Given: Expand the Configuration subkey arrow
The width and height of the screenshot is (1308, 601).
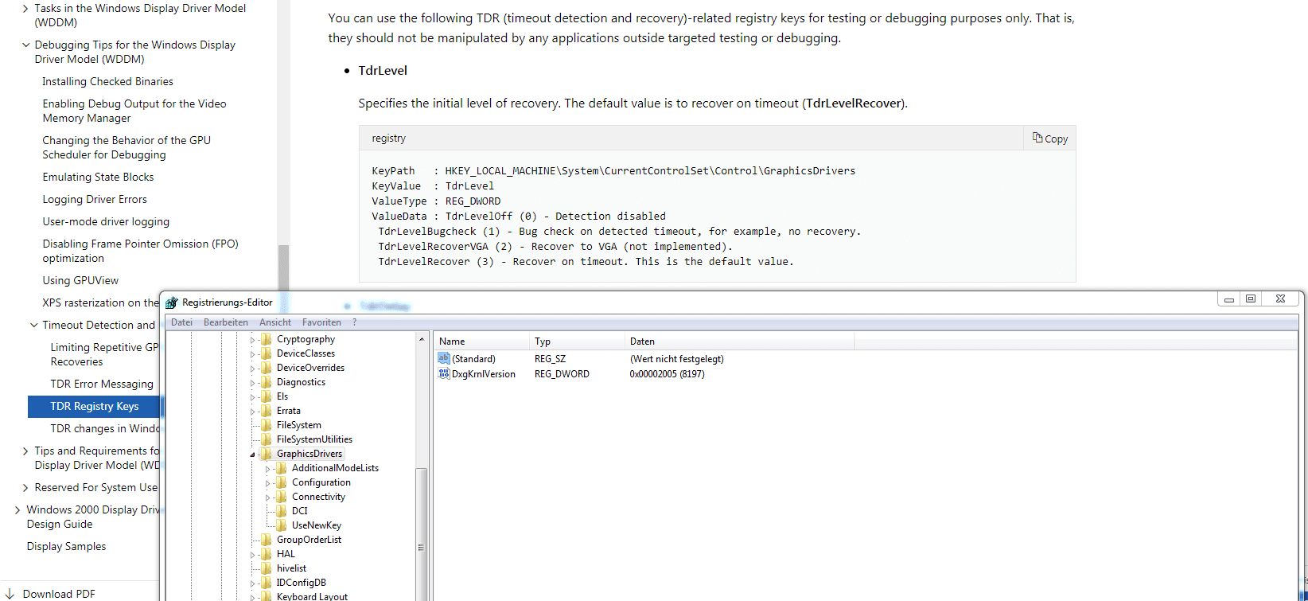Looking at the screenshot, I should (268, 483).
